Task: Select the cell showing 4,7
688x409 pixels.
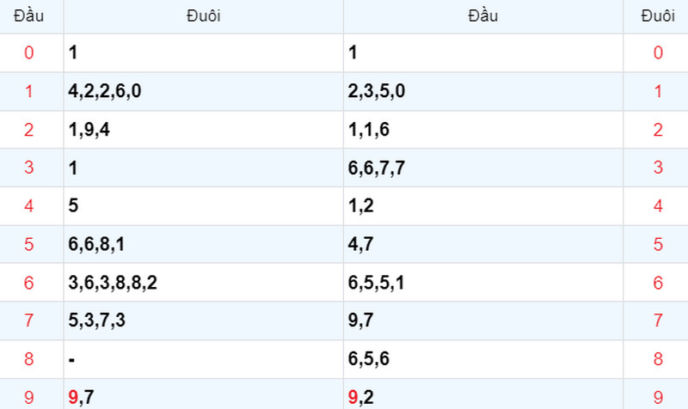Action: click(x=483, y=244)
